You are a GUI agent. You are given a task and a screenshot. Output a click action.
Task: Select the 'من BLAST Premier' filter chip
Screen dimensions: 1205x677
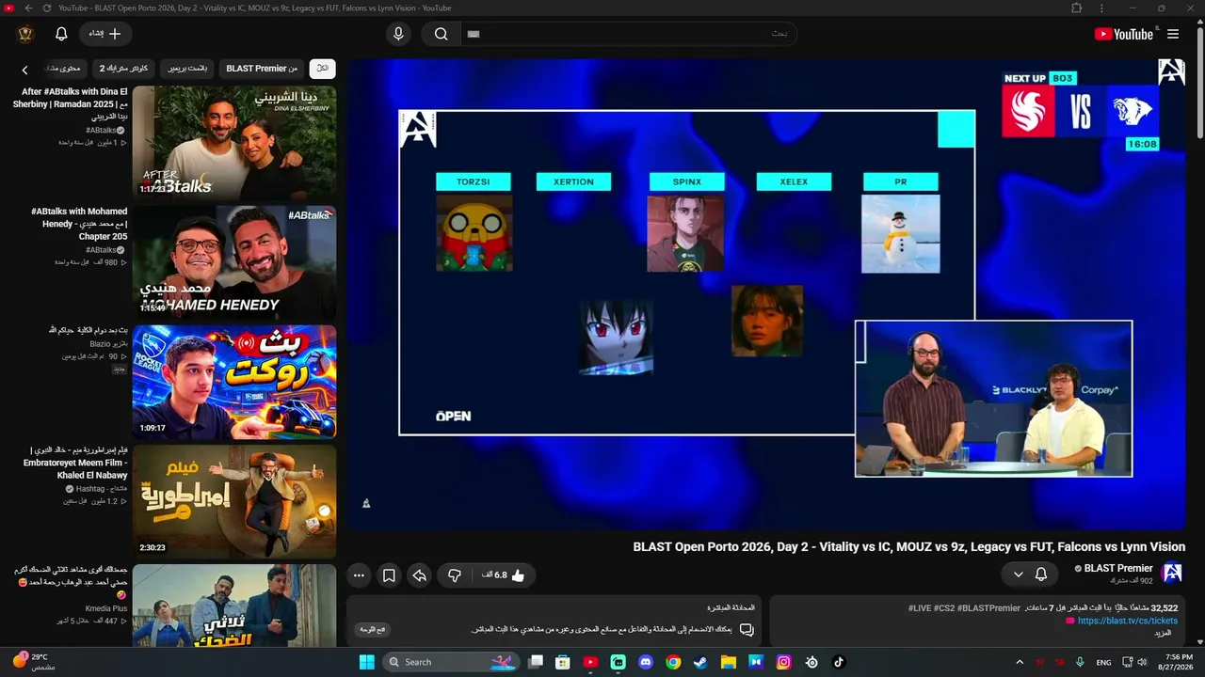coord(262,69)
